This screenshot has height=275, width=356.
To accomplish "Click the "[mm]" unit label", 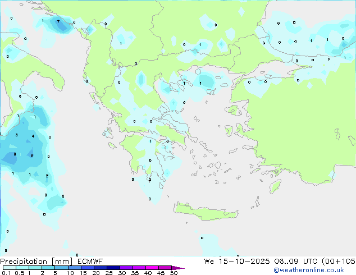I will [62, 262].
